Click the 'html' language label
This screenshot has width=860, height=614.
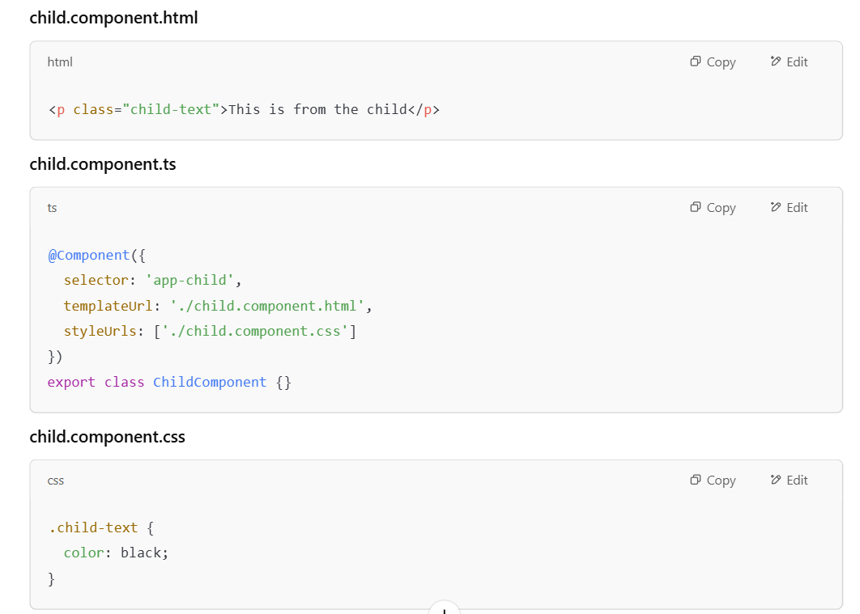coord(59,61)
